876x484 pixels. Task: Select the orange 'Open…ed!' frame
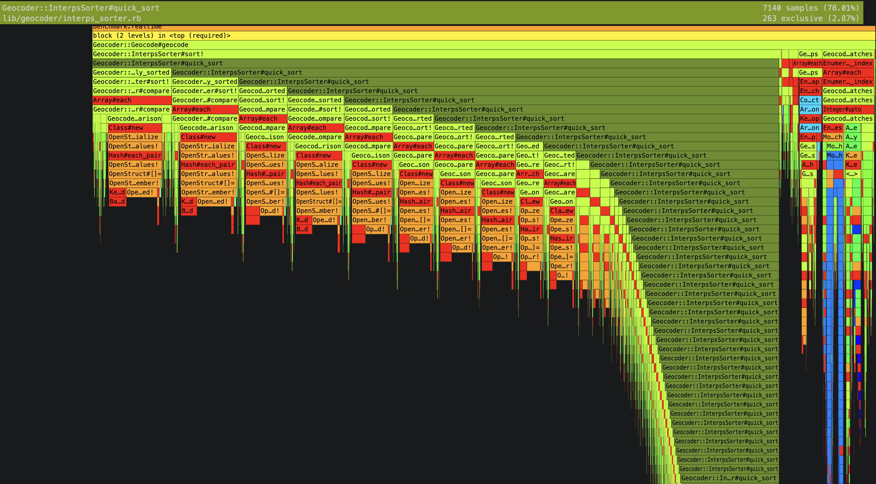coord(214,201)
